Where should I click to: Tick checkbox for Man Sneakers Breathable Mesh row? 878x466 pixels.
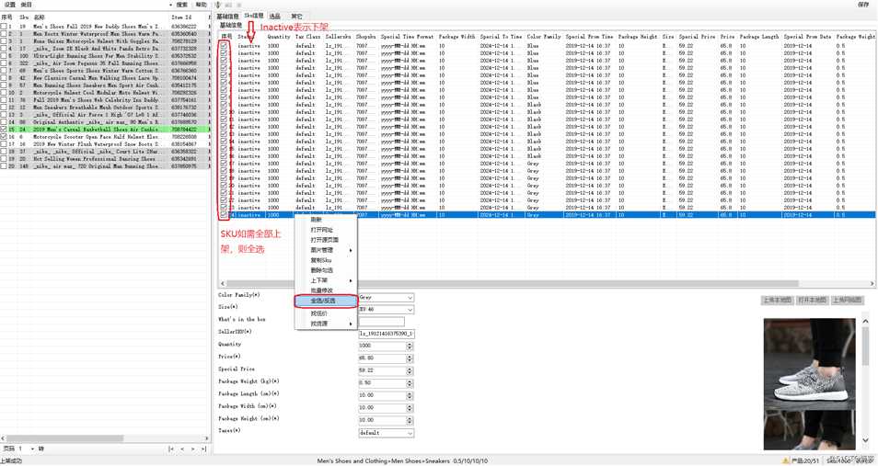click(x=4, y=107)
